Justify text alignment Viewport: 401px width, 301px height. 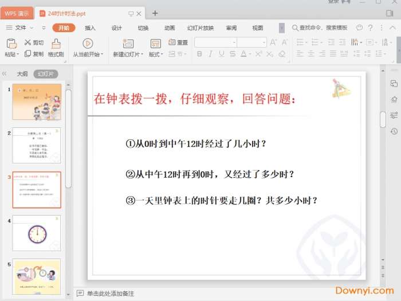[333, 54]
